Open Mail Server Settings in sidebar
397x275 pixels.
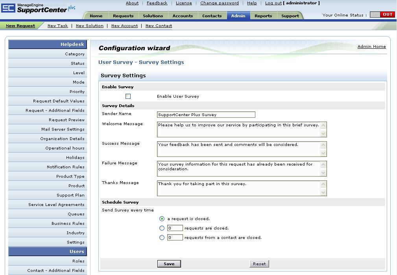(63, 129)
